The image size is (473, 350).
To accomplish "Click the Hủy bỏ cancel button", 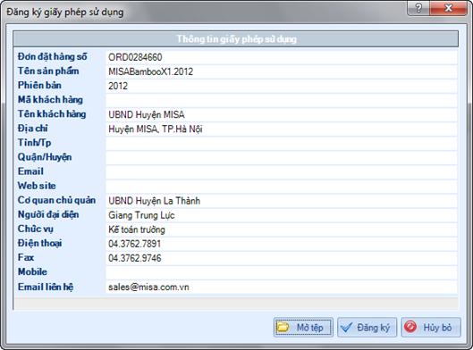I will coord(431,327).
